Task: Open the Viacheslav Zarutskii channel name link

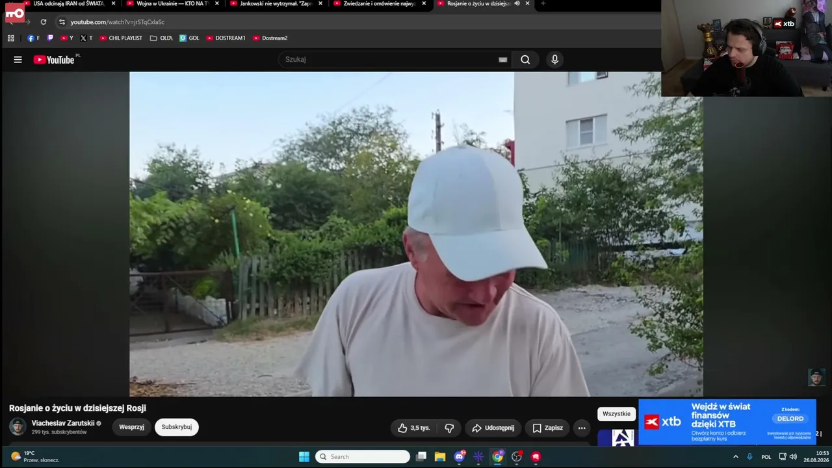Action: click(63, 423)
